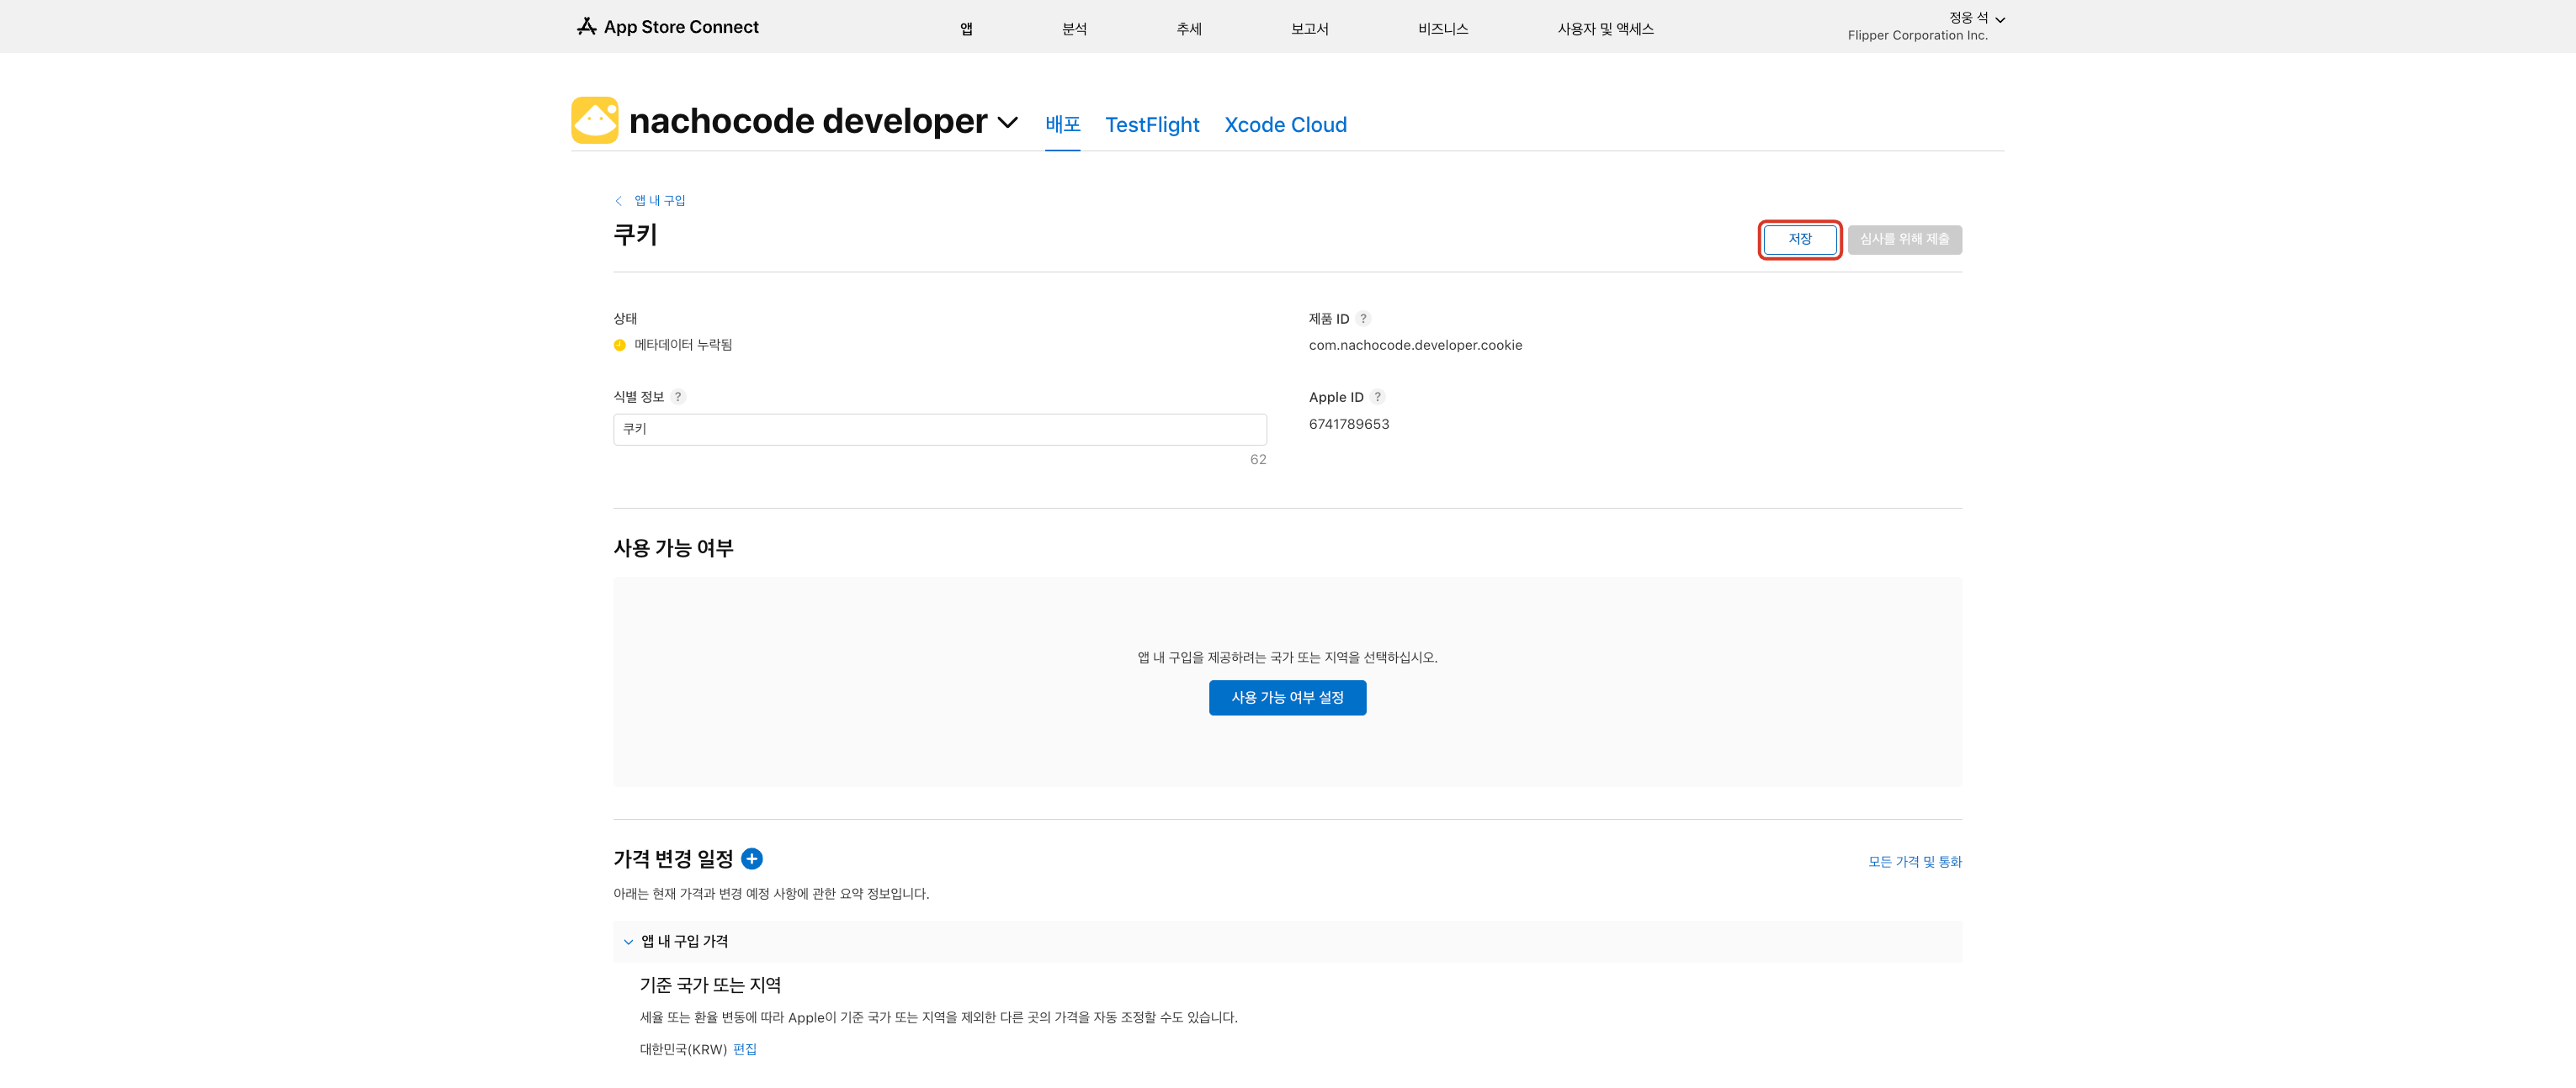Click the back arrow before 앱 내 구입
The height and width of the screenshot is (1088, 2576).
619,201
